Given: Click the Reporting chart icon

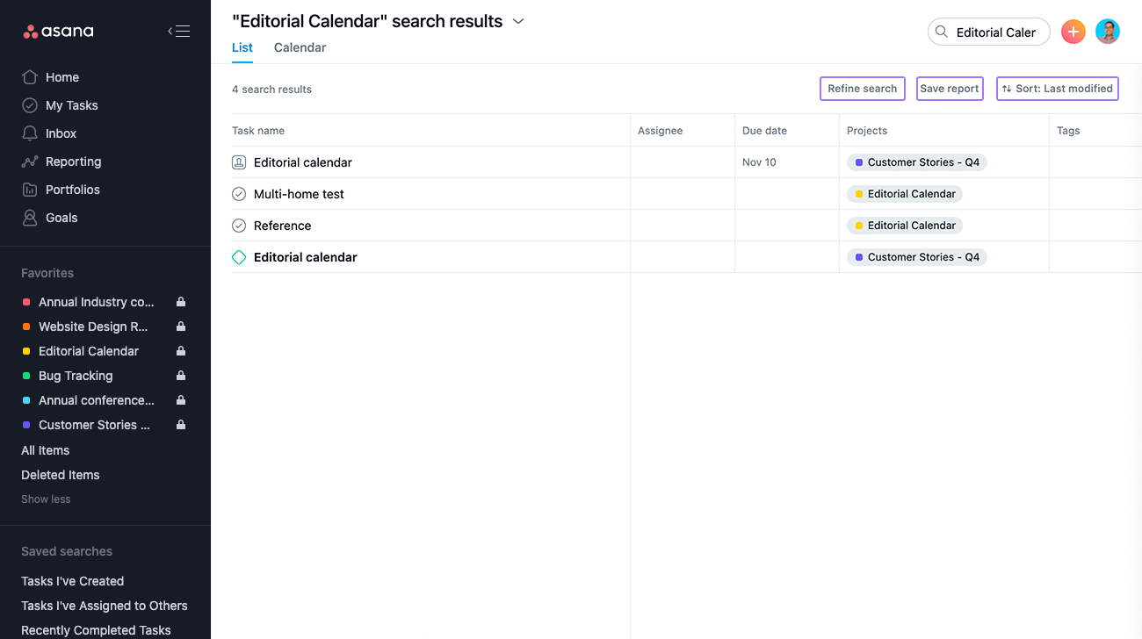Looking at the screenshot, I should click(30, 162).
